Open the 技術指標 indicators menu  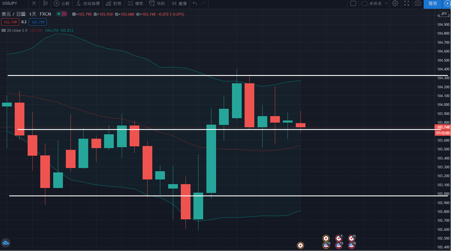(88, 4)
